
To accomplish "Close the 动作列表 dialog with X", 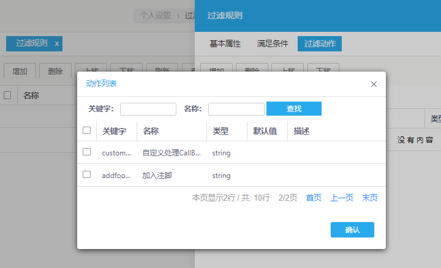I will (x=374, y=84).
